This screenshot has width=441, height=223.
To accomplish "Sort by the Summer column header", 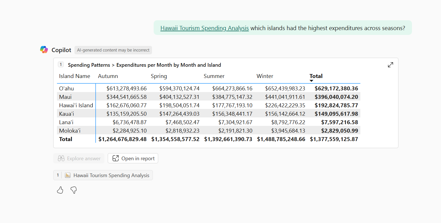I will click(214, 76).
